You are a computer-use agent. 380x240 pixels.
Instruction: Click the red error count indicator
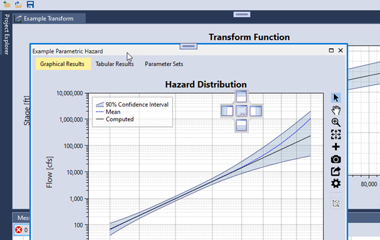point(21,230)
